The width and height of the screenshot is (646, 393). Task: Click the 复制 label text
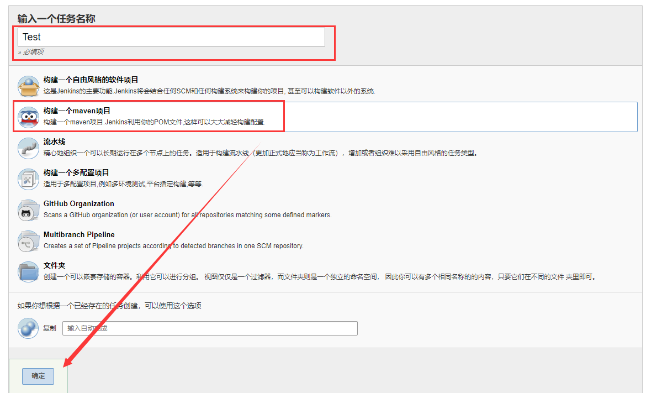[x=50, y=328]
